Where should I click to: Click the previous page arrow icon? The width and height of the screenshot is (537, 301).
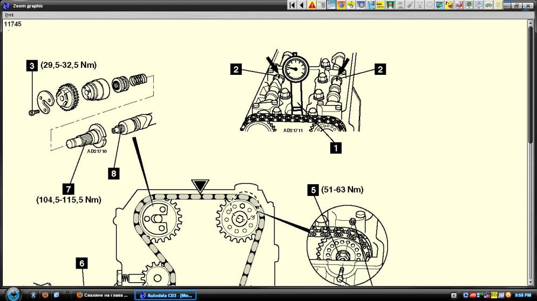coord(302,5)
